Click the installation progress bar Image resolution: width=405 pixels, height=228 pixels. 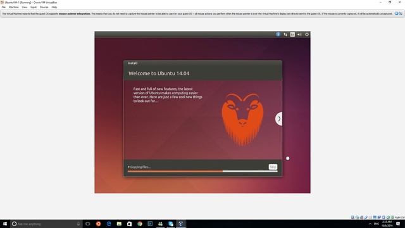[202, 171]
